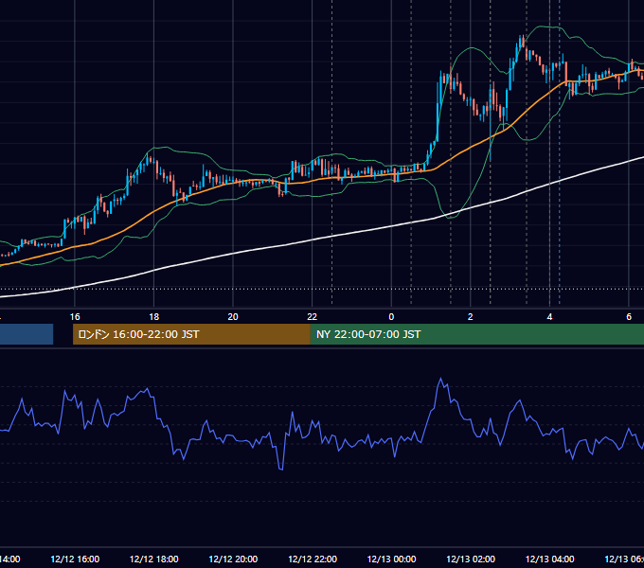
Task: Click the ロンドン 16:00-22:00 JST session bar
Action: pos(191,334)
